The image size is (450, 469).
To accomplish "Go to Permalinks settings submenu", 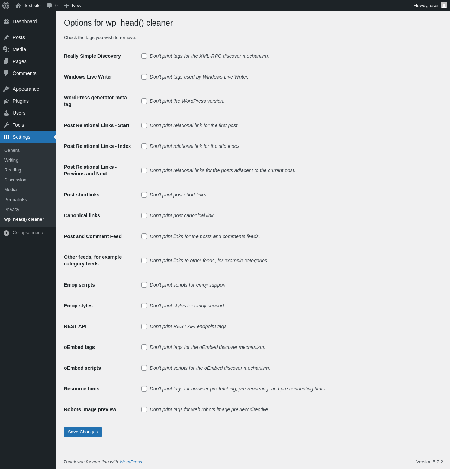I will [x=15, y=200].
